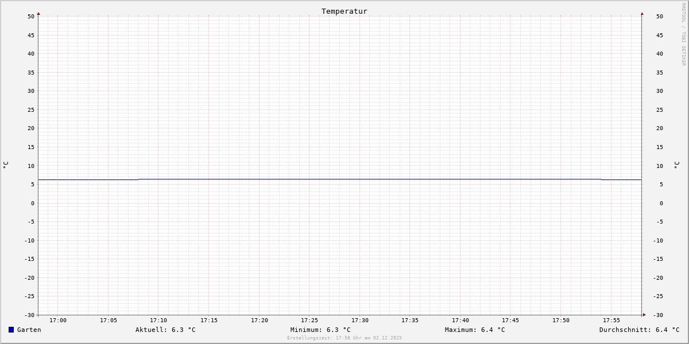Click the Erstellungszeit timestamp footer text
Viewport: 689px width, 344px height.
click(344, 338)
